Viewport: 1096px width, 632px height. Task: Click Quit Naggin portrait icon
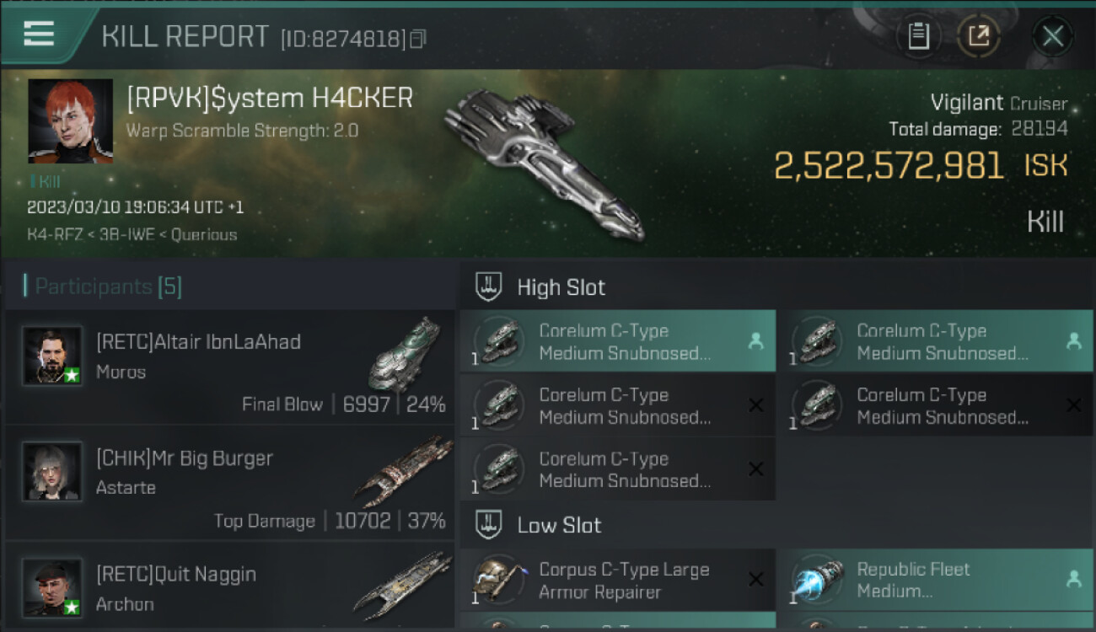tap(52, 587)
